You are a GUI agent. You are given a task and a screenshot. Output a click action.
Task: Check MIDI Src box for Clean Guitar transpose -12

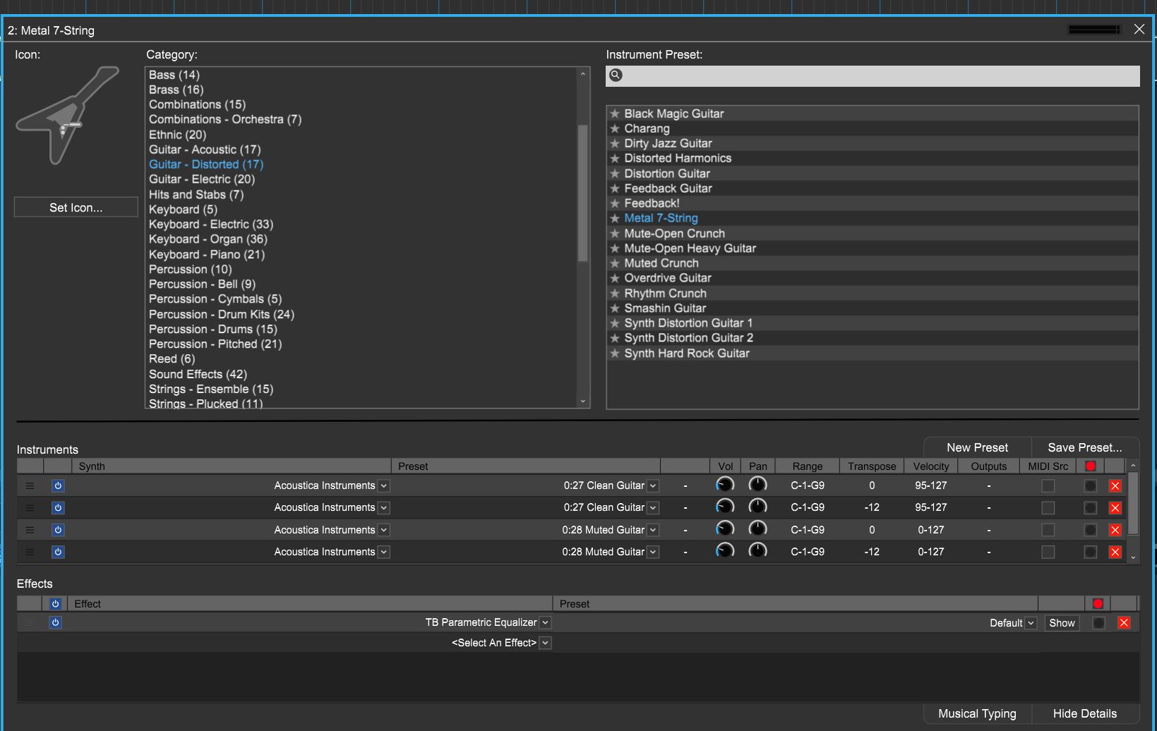(1048, 507)
